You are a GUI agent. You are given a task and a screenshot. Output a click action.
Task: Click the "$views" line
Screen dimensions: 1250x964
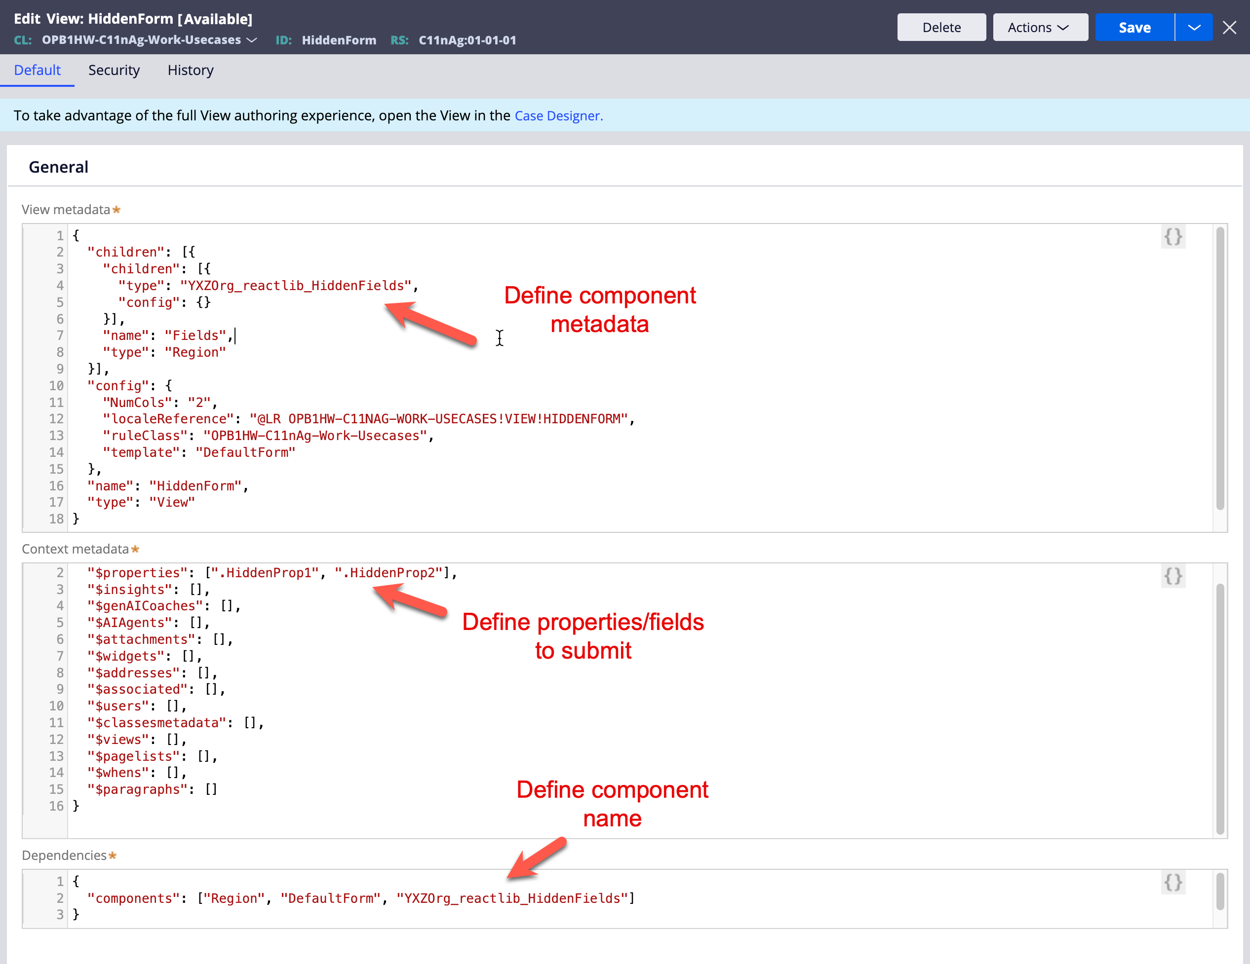[137, 739]
